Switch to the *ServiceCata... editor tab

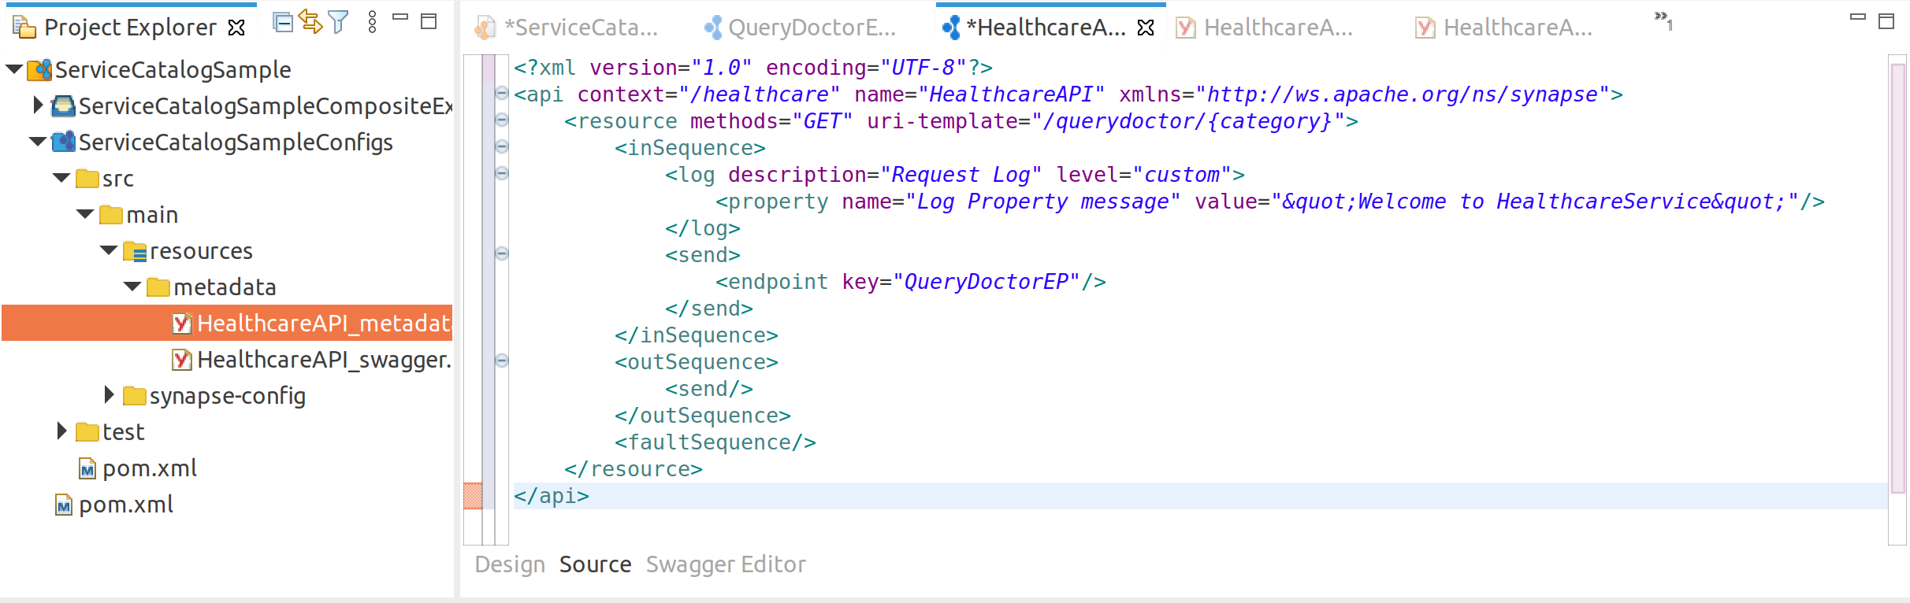567,28
